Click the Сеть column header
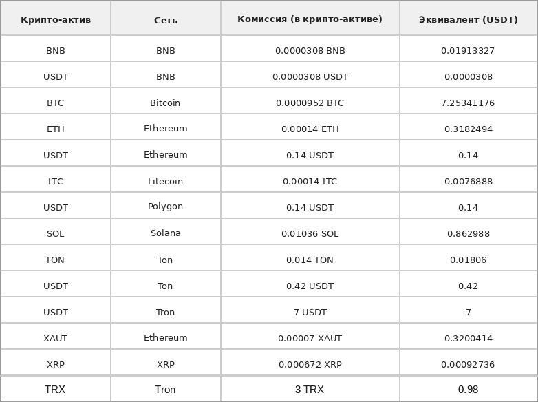The height and width of the screenshot is (402, 538). 166,19
